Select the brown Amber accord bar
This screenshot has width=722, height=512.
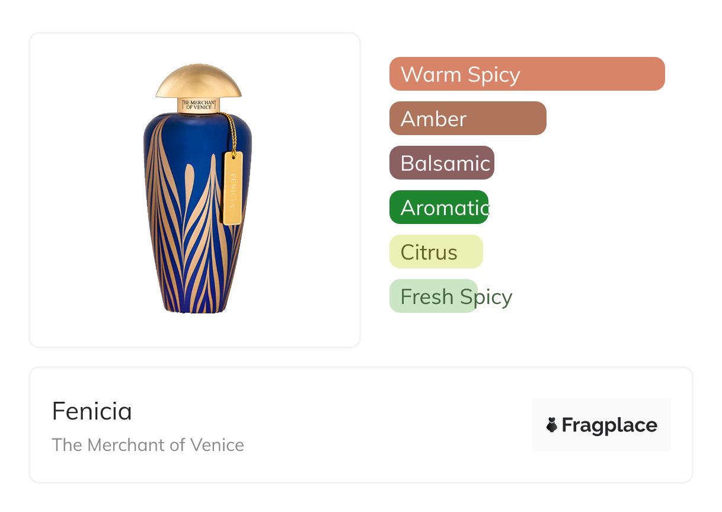[468, 119]
